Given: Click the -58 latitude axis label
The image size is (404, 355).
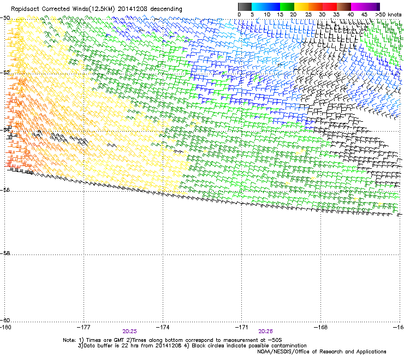Looking at the screenshot, I should [x=5, y=253].
